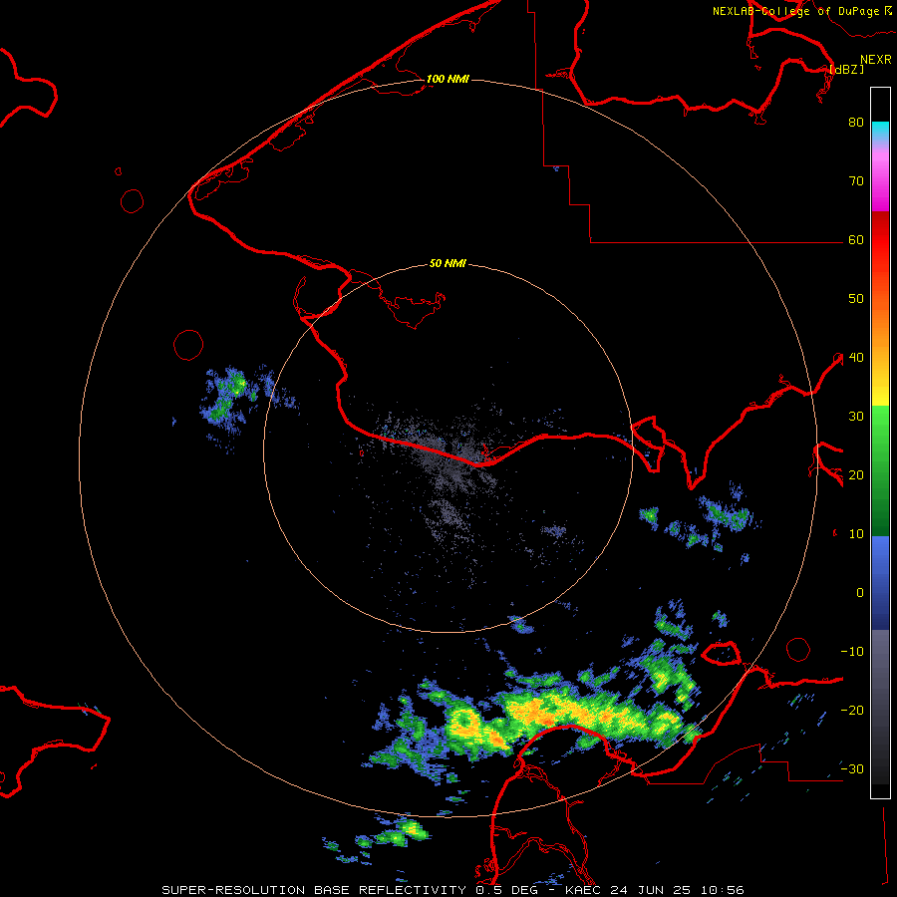Click the -10 value on the dBZ scale
897x897 pixels.
pyautogui.click(x=852, y=652)
